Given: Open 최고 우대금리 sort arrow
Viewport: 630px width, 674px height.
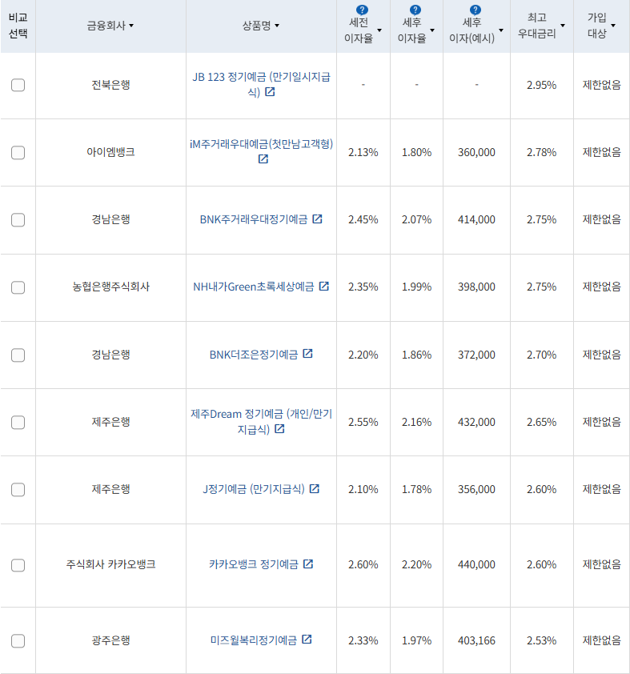Looking at the screenshot, I should (563, 26).
